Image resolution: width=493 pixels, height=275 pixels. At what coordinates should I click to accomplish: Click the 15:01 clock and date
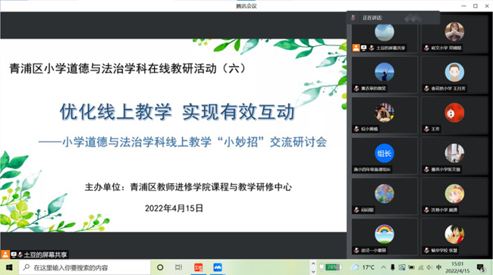click(x=457, y=267)
